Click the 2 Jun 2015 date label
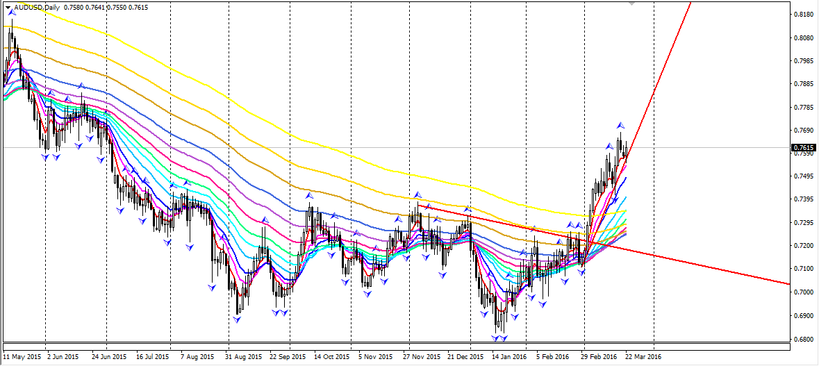The width and height of the screenshot is (819, 366). tap(63, 357)
